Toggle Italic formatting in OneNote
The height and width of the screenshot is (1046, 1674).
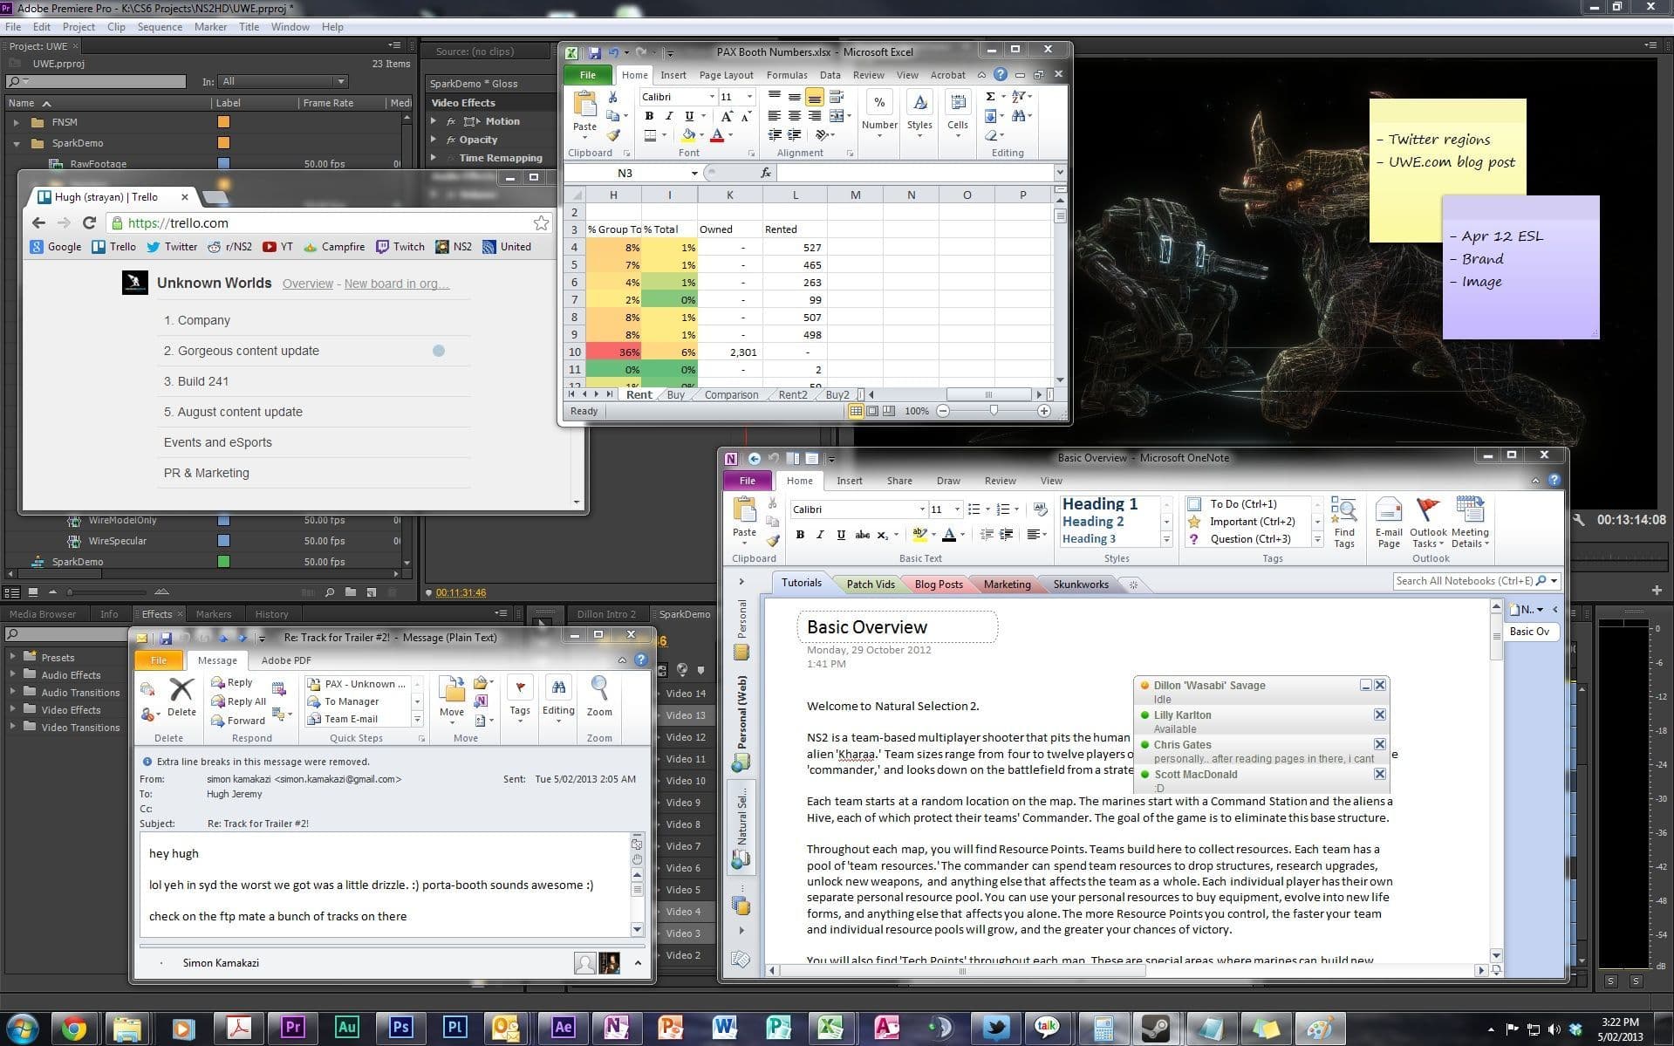[819, 534]
